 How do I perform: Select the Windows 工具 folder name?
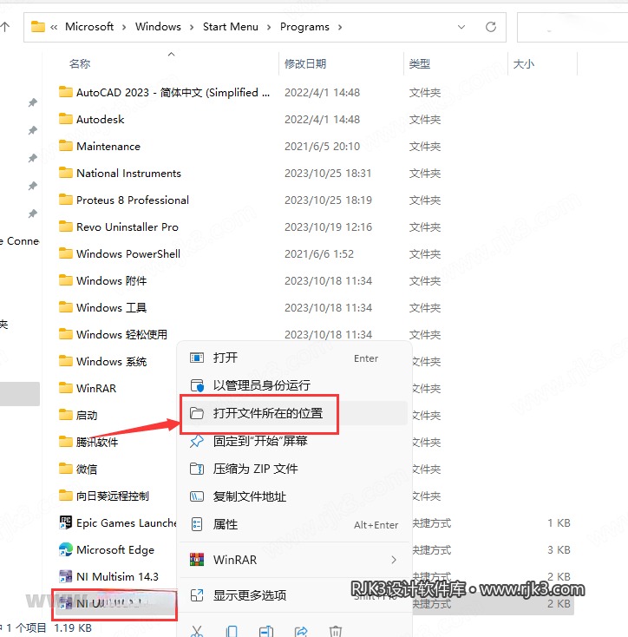[x=112, y=307]
